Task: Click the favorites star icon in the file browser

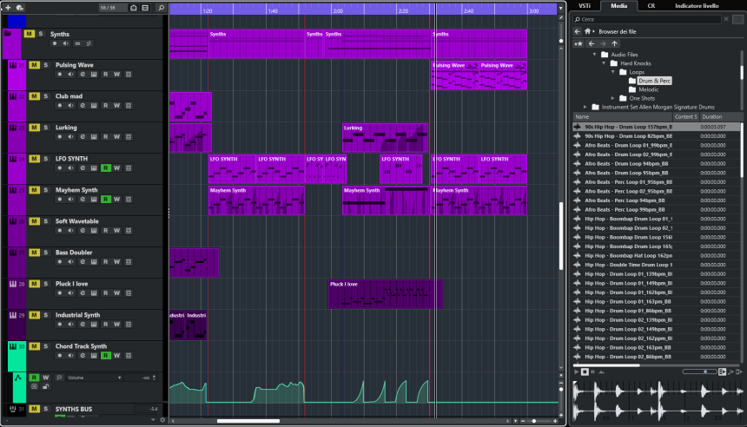Action: pyautogui.click(x=577, y=43)
